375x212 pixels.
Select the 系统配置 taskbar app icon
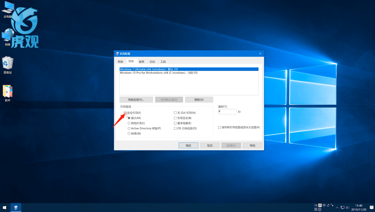[16, 207]
